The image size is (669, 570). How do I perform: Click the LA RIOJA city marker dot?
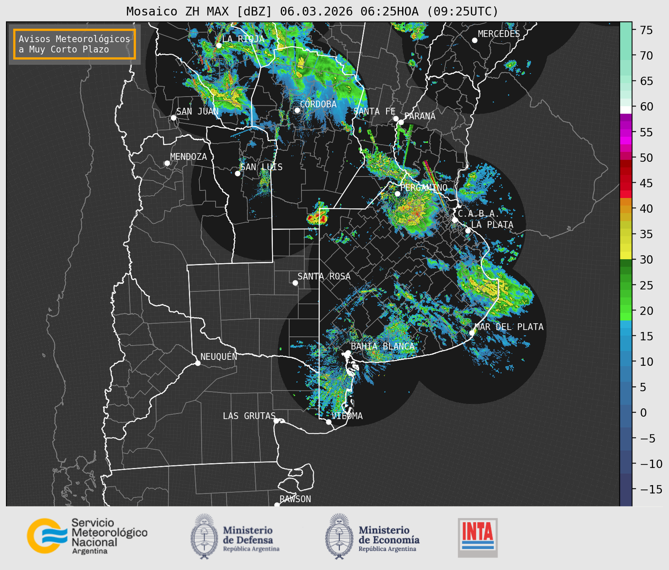pos(219,46)
